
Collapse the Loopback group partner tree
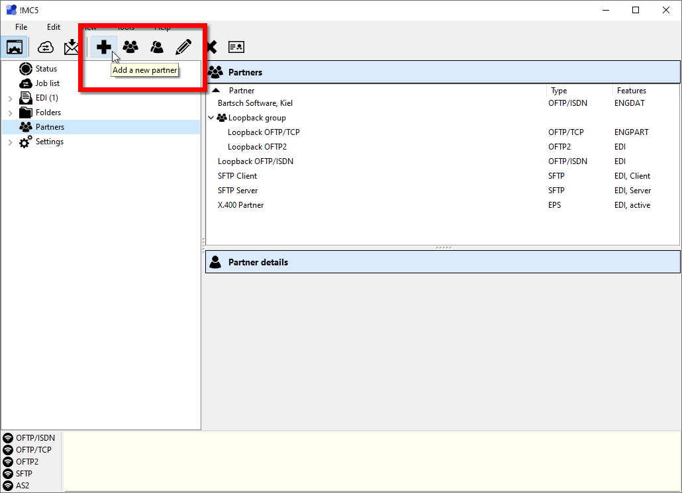click(211, 117)
